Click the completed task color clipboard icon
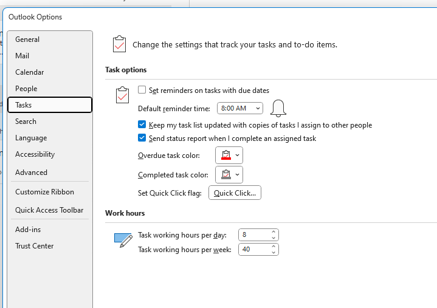 [x=226, y=174]
